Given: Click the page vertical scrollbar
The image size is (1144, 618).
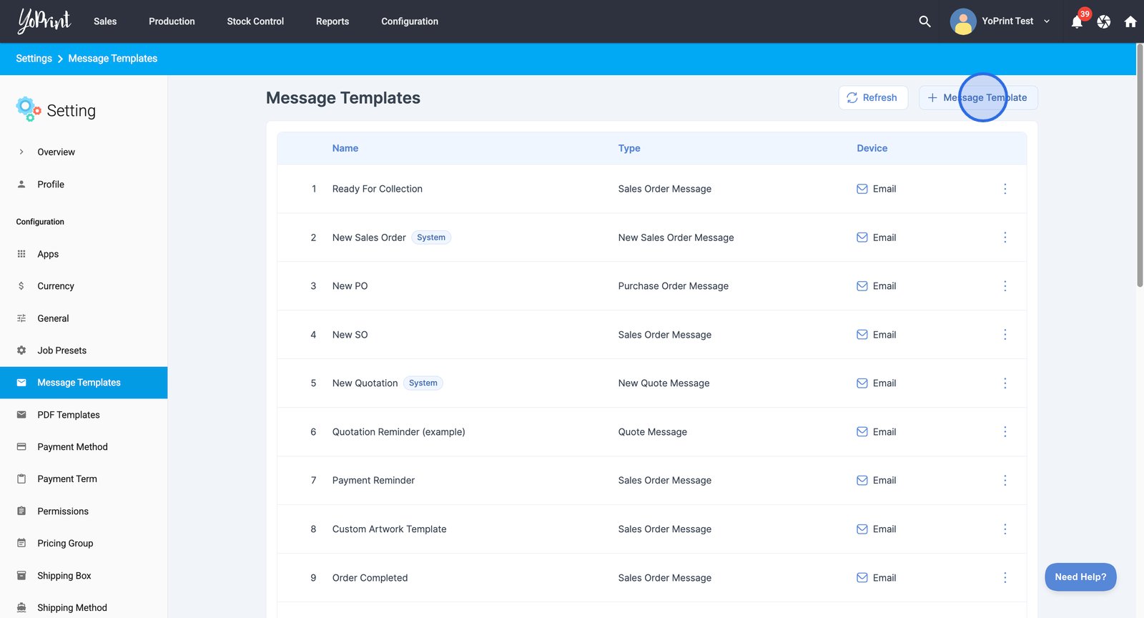Looking at the screenshot, I should point(1140,165).
